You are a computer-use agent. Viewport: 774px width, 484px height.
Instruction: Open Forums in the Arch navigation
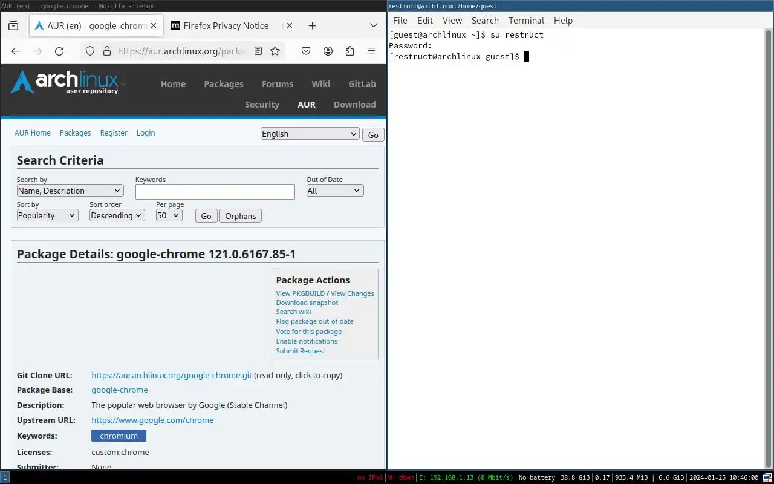pyautogui.click(x=278, y=84)
